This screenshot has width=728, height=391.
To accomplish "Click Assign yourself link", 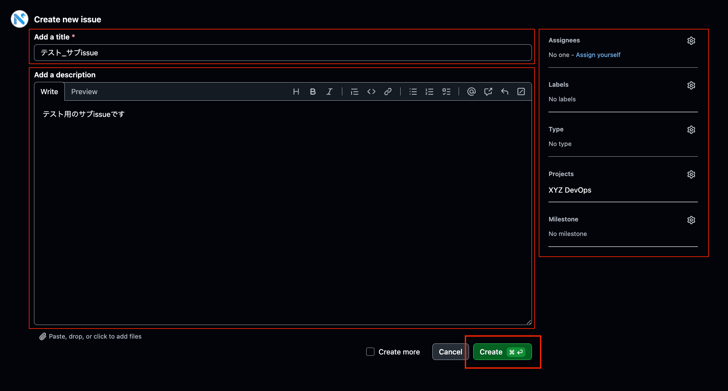I will tap(598, 55).
